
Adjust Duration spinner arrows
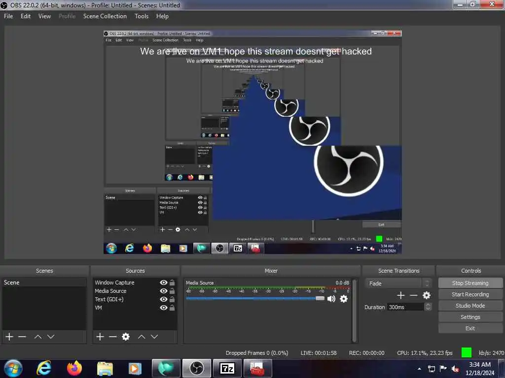coord(428,307)
